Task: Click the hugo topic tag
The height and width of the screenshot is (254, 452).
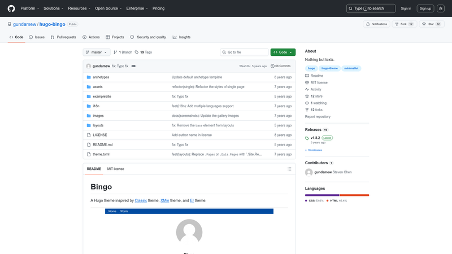Action: pyautogui.click(x=311, y=68)
